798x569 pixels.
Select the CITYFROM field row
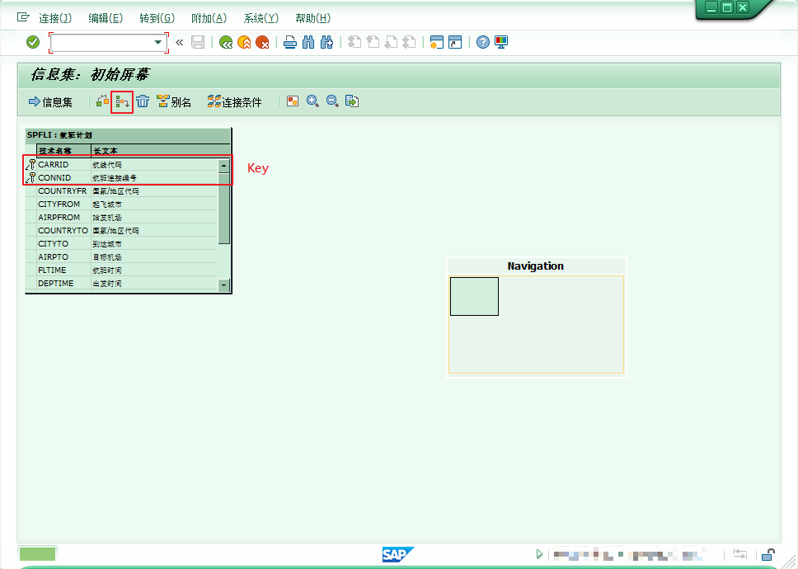point(59,204)
